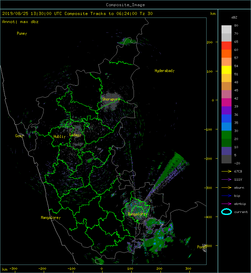Screen dimensions: 251x273
Task: Select the Shorapur radar site label
Action: [110, 99]
